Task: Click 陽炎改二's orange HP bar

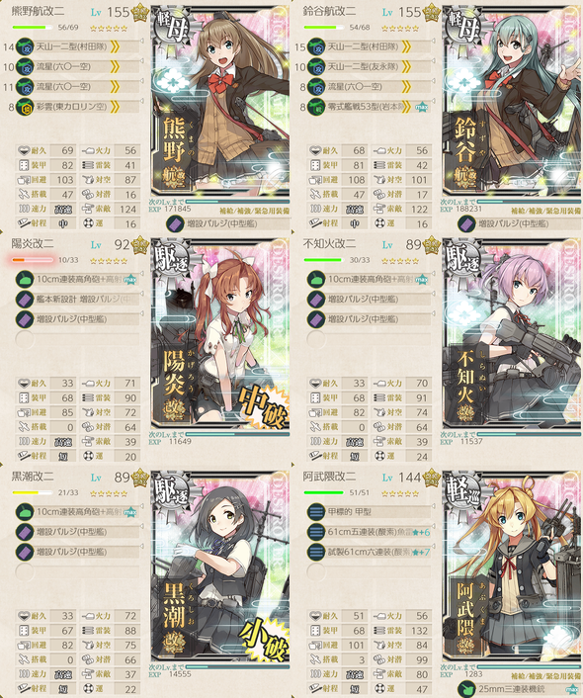Action: pyautogui.click(x=33, y=260)
